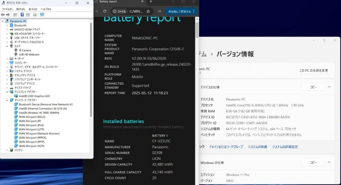Viewport: 341px width, 185px height.
Task: Click the システム デバイス category
Action: pyautogui.click(x=23, y=71)
